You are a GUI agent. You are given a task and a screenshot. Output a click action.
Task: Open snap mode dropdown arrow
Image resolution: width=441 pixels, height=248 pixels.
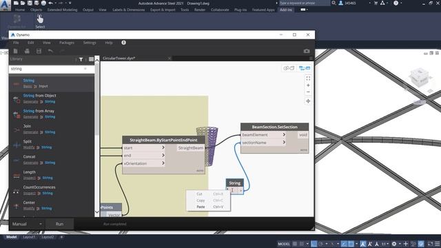coord(307,244)
